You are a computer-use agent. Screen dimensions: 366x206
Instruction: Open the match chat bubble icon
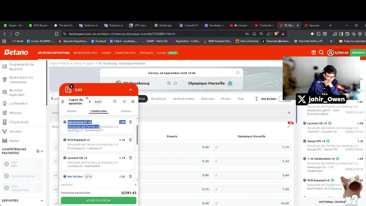tap(175, 83)
